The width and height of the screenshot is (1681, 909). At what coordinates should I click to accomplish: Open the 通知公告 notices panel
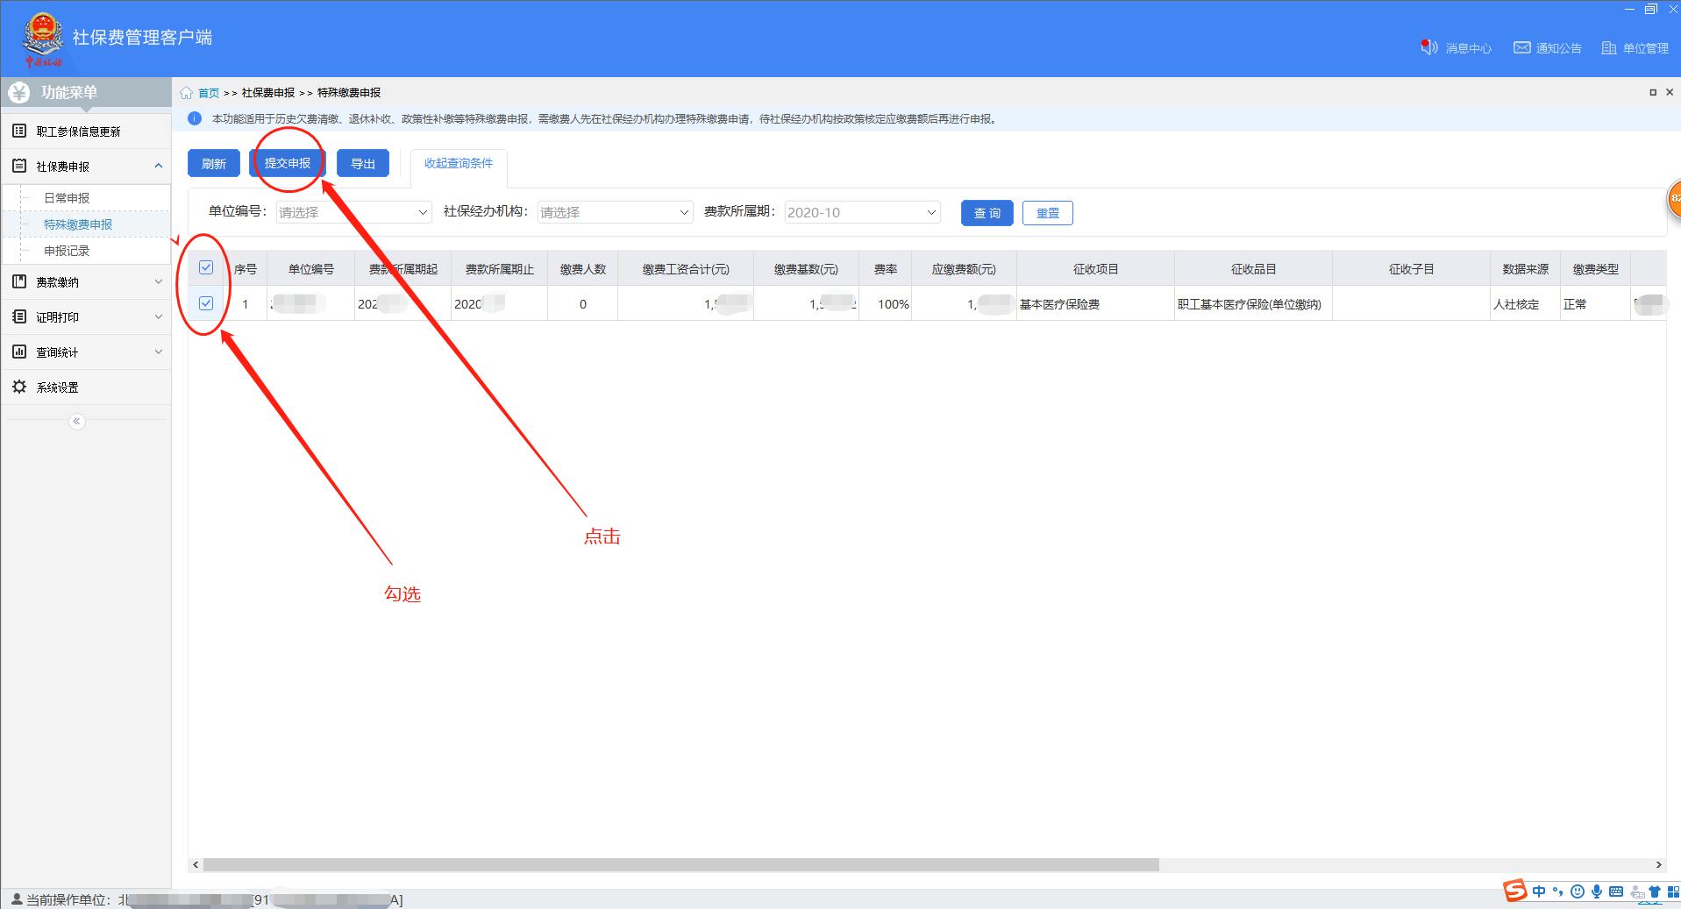[1548, 47]
